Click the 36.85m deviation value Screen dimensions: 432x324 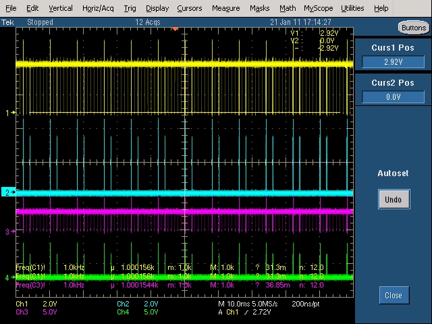click(x=277, y=285)
